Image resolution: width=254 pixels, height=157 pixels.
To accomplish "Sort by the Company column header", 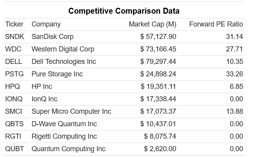I will tap(46, 24).
